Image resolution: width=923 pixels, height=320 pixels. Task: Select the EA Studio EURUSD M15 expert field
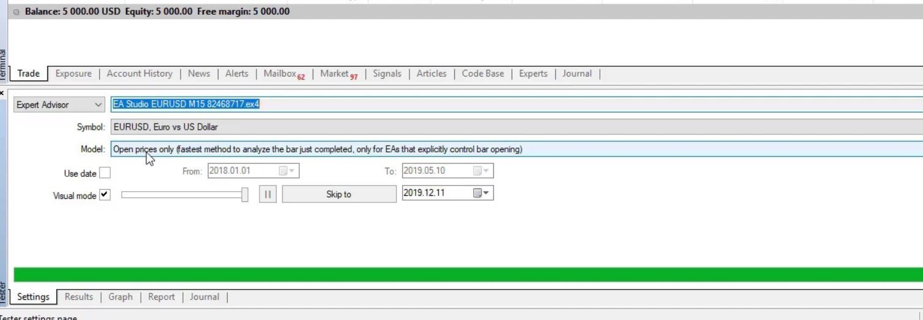click(x=514, y=105)
